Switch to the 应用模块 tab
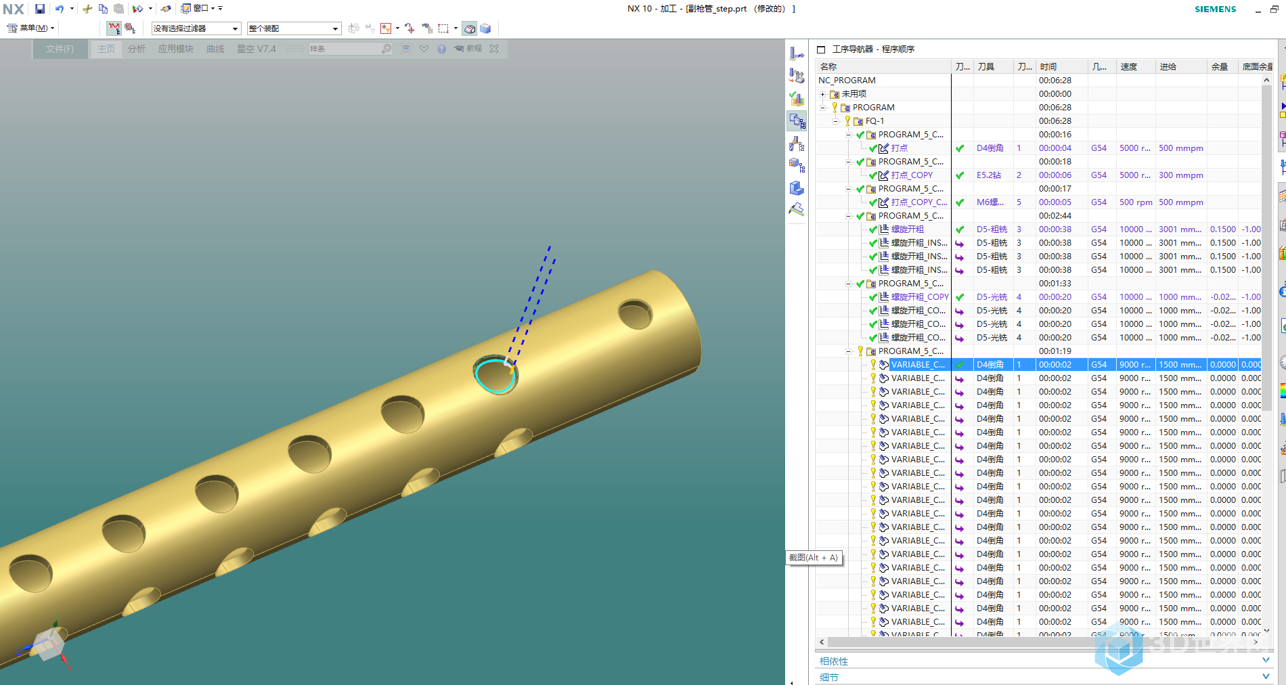 coord(176,49)
